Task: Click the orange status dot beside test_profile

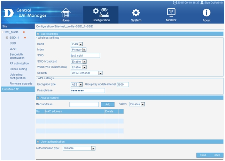Action: tap(24, 32)
